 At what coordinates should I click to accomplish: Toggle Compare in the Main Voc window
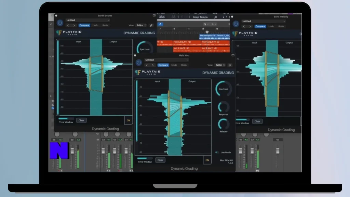click(163, 65)
